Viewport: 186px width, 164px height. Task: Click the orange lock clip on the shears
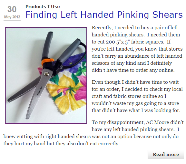click(47, 61)
